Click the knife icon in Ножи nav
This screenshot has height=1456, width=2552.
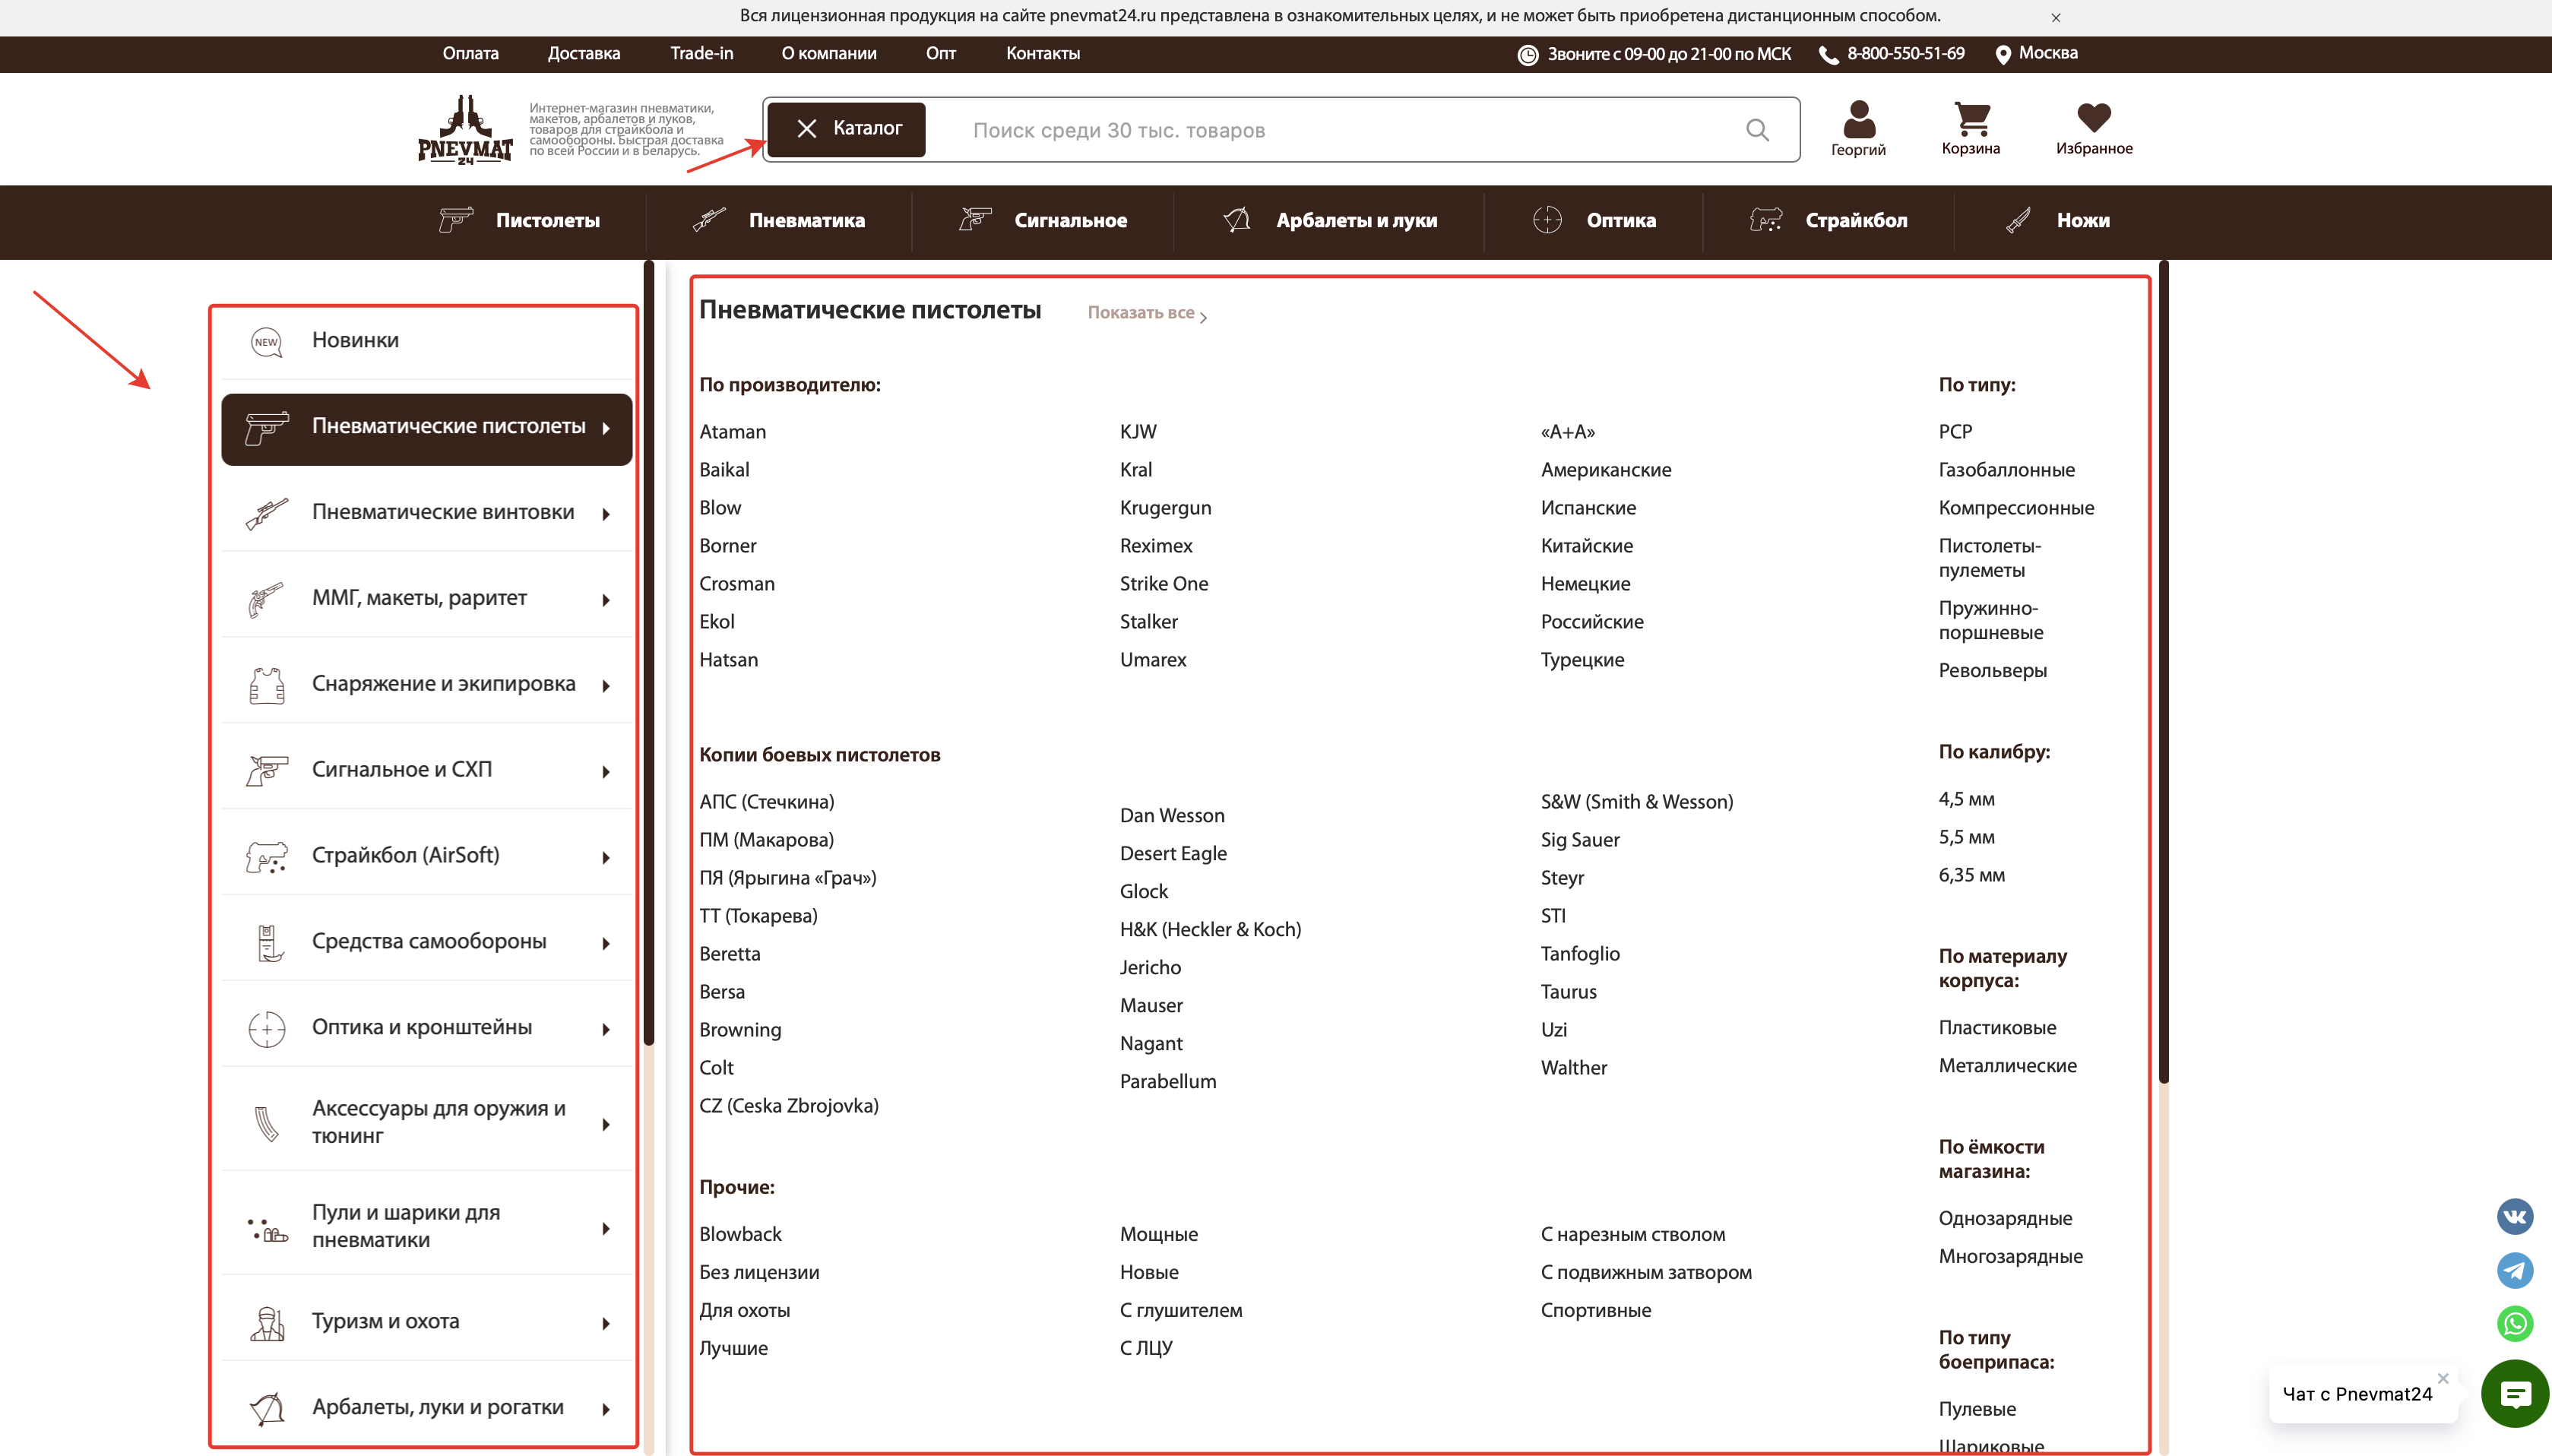click(x=2018, y=220)
